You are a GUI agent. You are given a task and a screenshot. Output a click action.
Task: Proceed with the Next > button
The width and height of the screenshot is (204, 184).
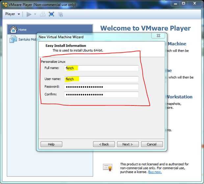pyautogui.click(x=128, y=144)
